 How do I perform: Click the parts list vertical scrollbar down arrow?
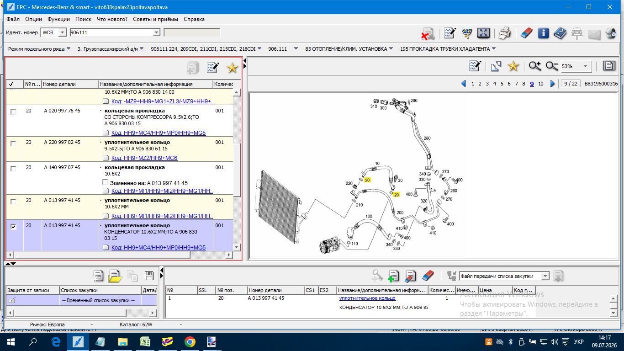pos(237,247)
